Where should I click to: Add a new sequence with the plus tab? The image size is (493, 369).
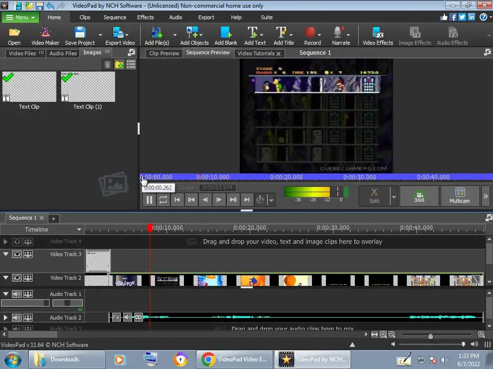pyautogui.click(x=53, y=219)
